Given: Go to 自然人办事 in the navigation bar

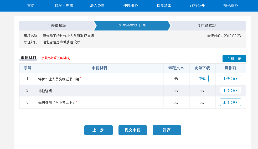Looking at the screenshot, I should tap(64, 6).
